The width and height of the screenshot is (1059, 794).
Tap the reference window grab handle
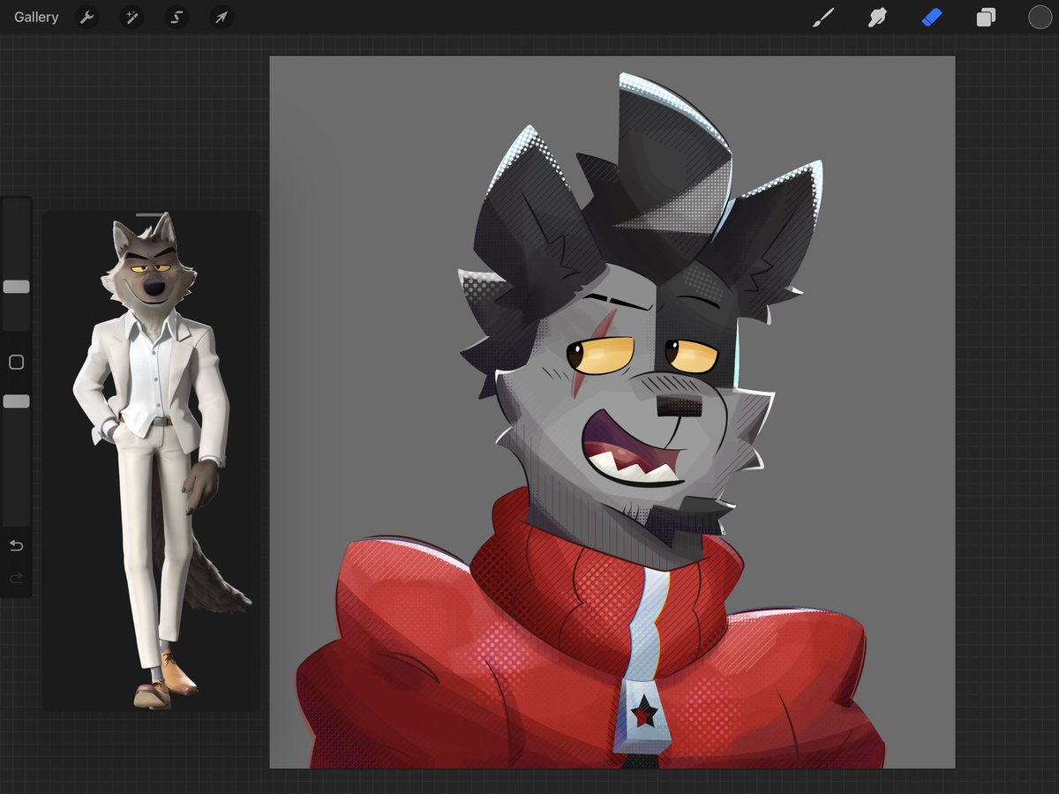(x=151, y=214)
